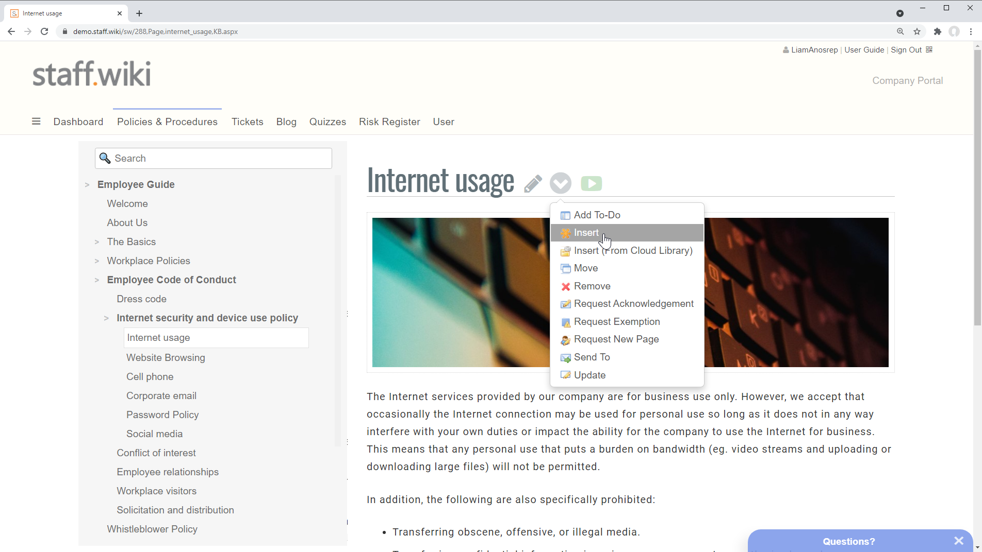
Task: Open the Policies & Procedures tab
Action: coord(167,122)
